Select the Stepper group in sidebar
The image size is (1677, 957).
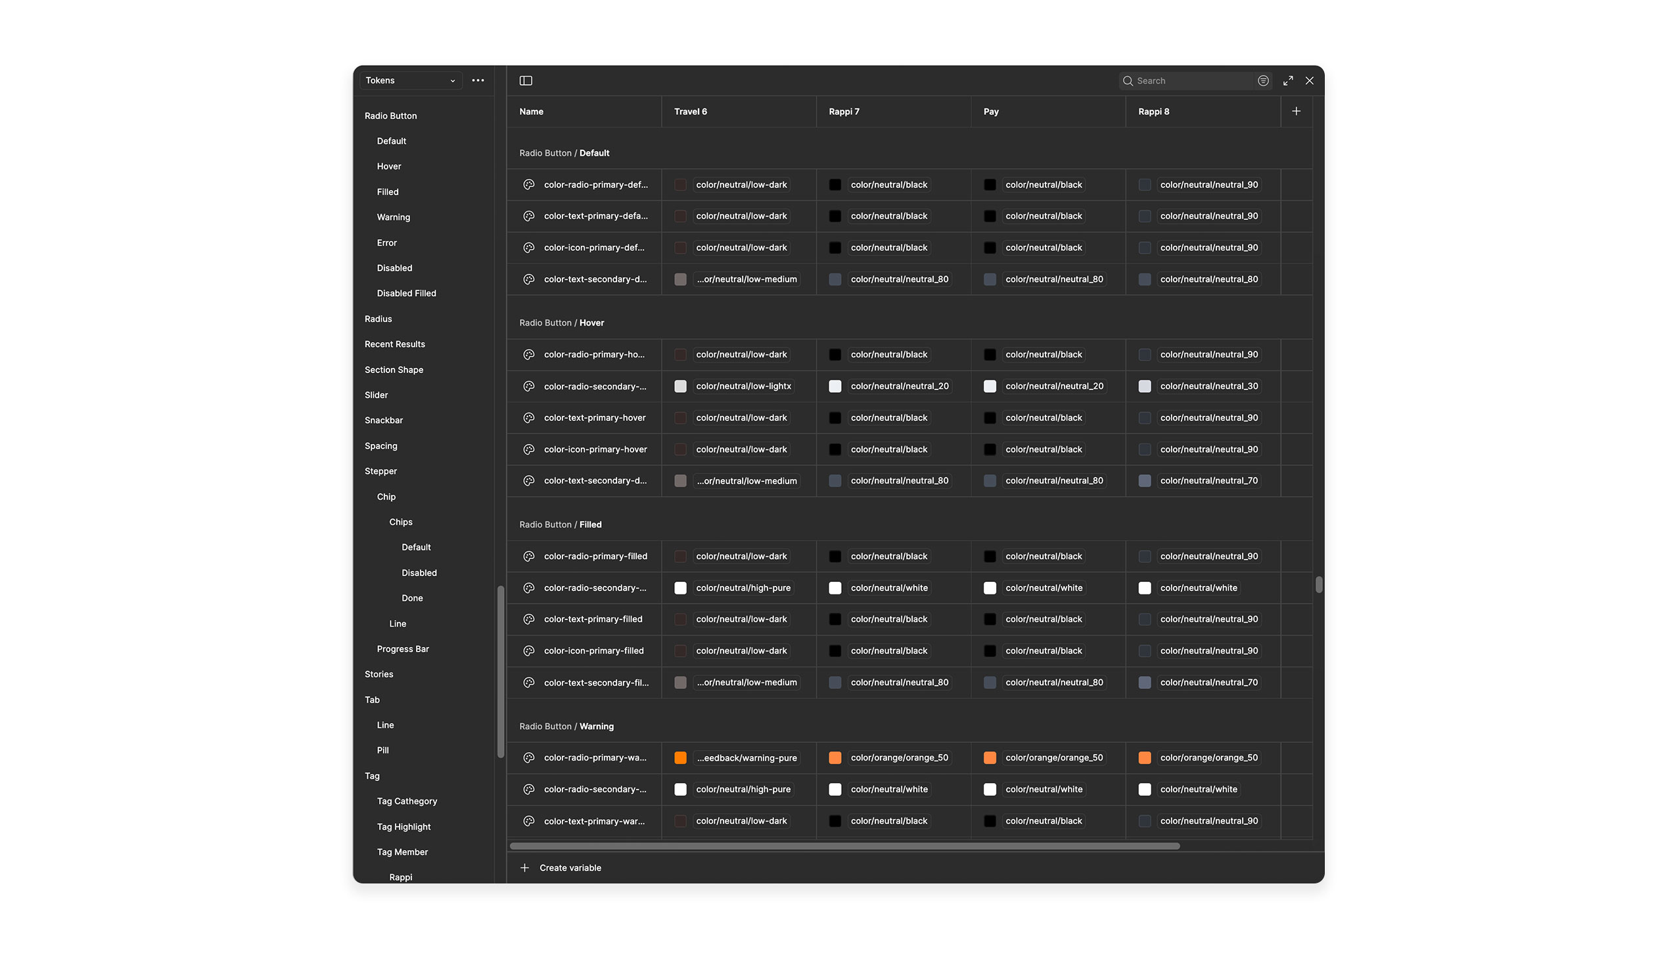pos(380,471)
